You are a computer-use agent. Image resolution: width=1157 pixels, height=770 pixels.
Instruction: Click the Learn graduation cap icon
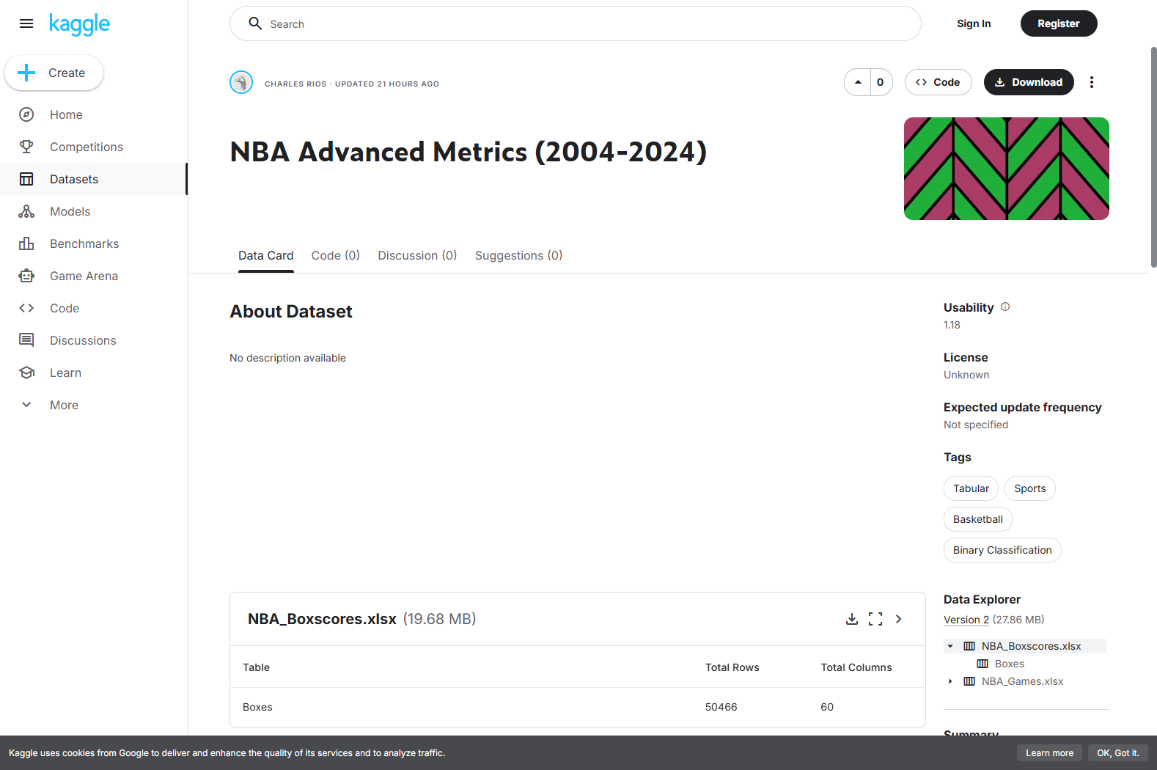(x=26, y=373)
